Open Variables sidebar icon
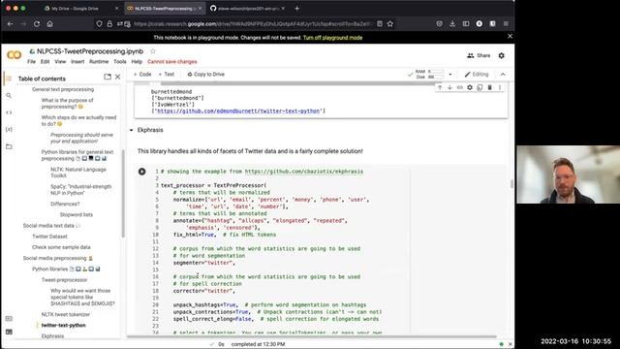 click(x=9, y=129)
